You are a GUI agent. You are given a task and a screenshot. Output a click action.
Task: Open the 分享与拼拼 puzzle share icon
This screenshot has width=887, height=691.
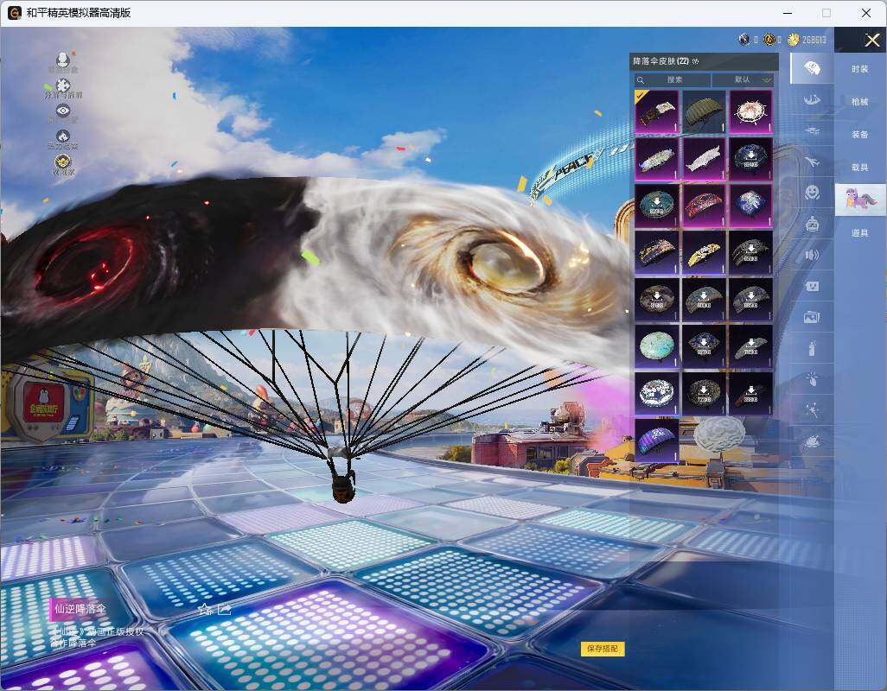pos(63,87)
